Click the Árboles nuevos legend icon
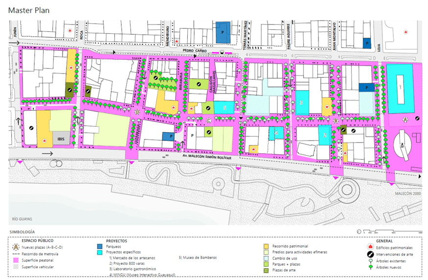428x280 pixels. [x=371, y=267]
